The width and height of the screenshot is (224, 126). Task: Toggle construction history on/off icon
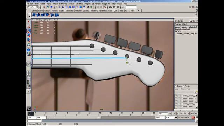click(x=105, y=7)
